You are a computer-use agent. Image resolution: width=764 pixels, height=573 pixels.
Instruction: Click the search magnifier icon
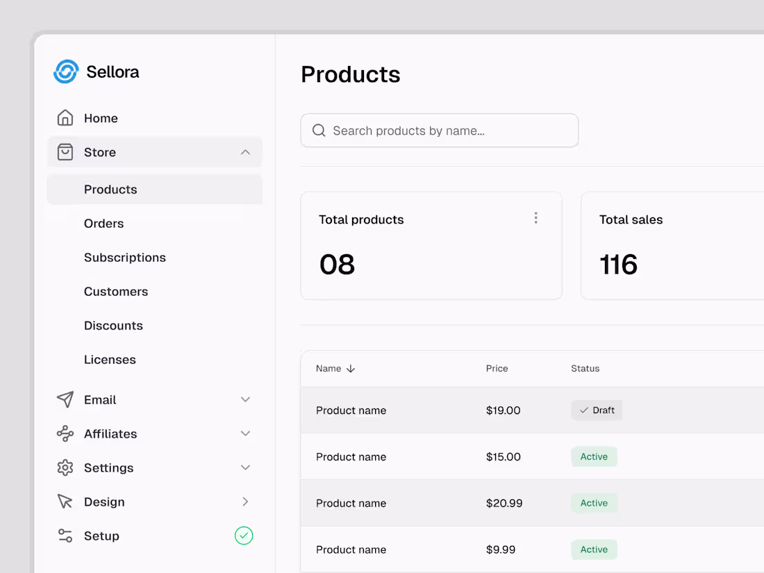point(319,131)
